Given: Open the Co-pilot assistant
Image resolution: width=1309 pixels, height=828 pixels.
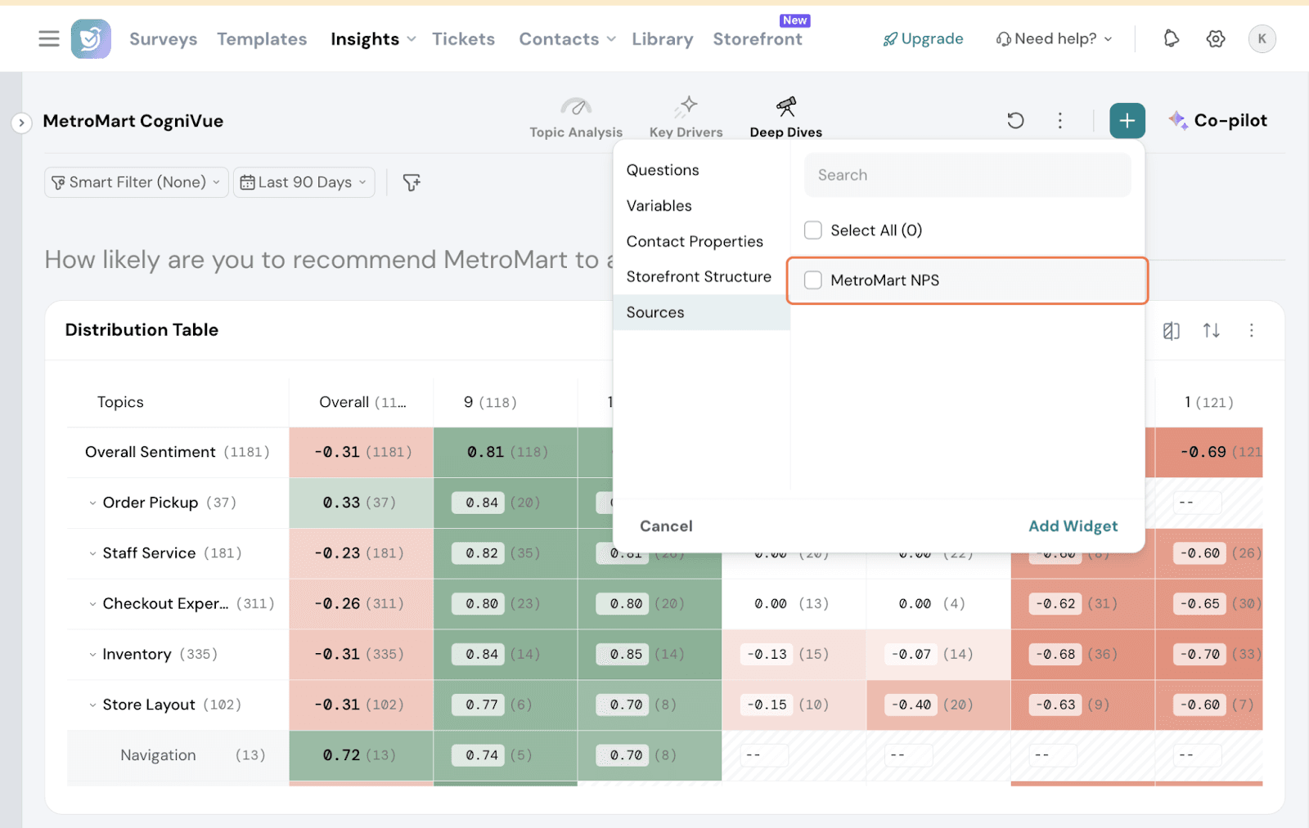Looking at the screenshot, I should [x=1218, y=121].
